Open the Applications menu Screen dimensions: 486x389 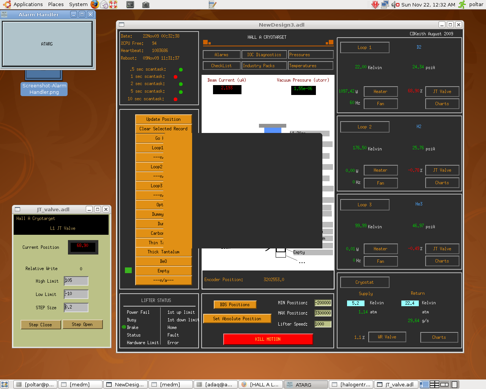tap(28, 5)
